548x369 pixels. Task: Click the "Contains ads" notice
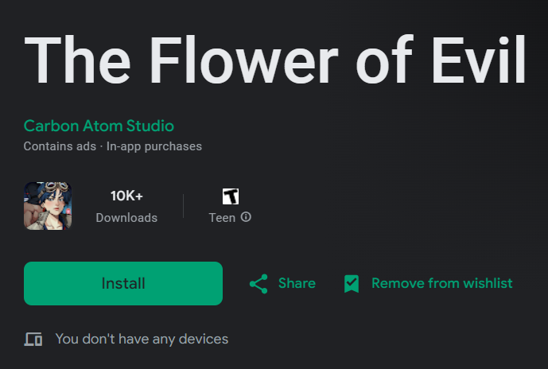pos(59,146)
